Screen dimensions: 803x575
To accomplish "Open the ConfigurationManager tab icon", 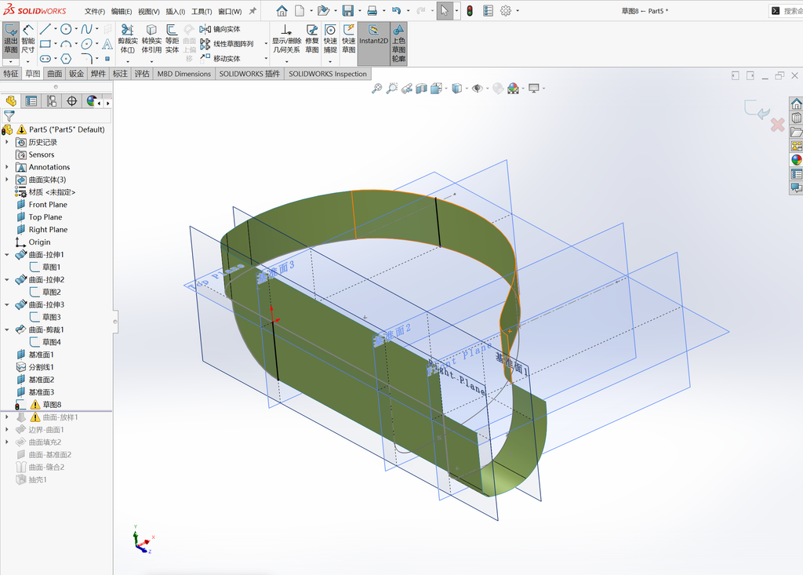I will click(x=52, y=101).
